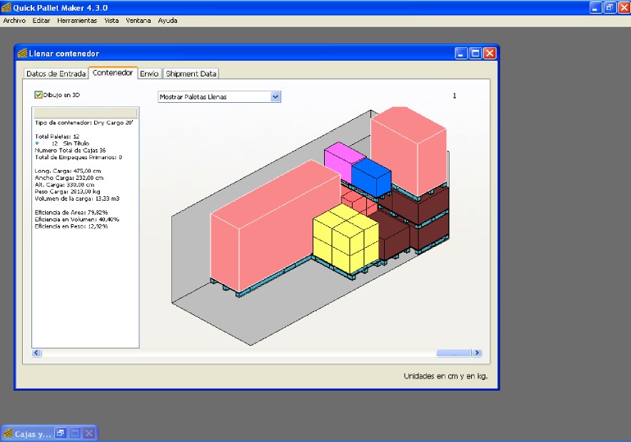Screen dimensions: 631x442
Task: Switch to the Envío tab
Action: pos(149,74)
